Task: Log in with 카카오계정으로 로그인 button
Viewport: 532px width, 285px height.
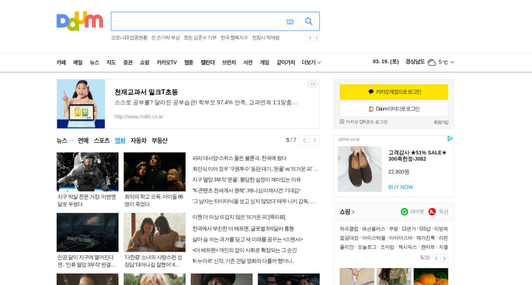Action: click(394, 92)
